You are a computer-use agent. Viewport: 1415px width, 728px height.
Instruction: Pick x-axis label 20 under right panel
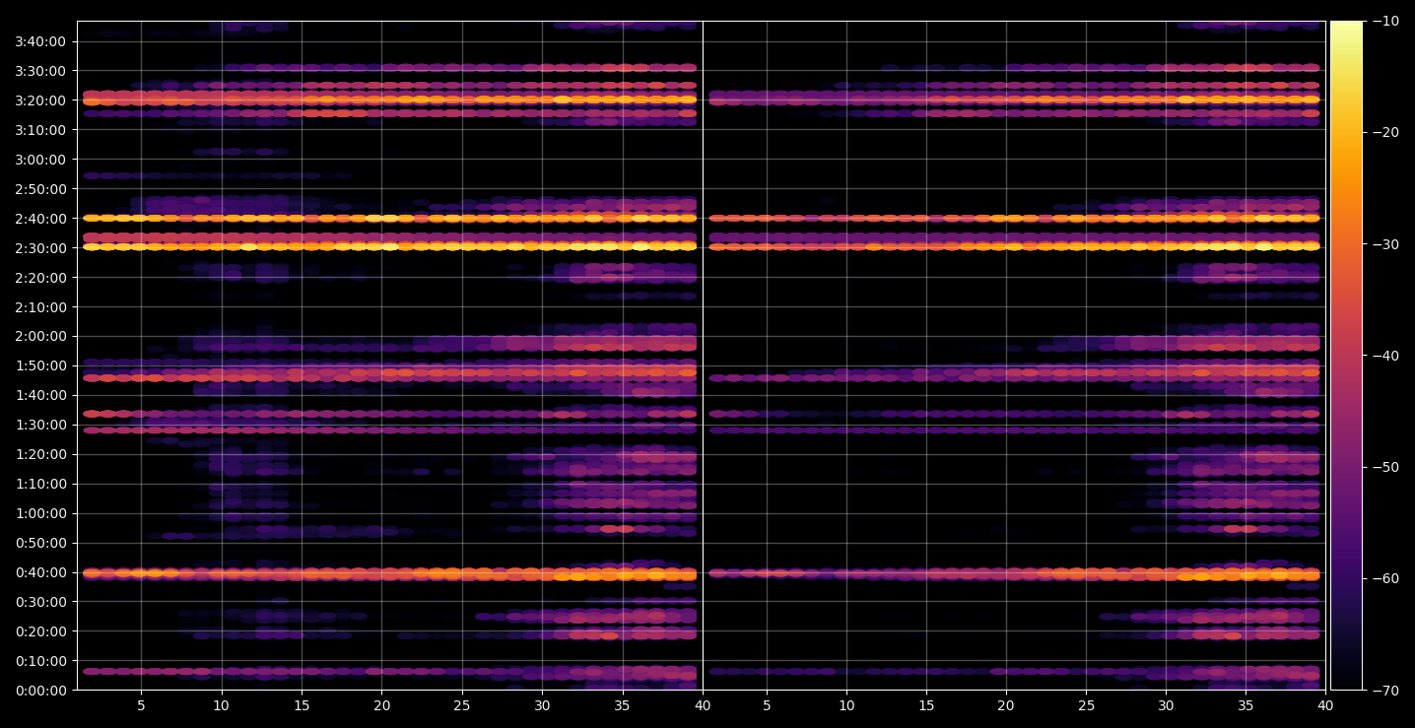tap(1006, 706)
